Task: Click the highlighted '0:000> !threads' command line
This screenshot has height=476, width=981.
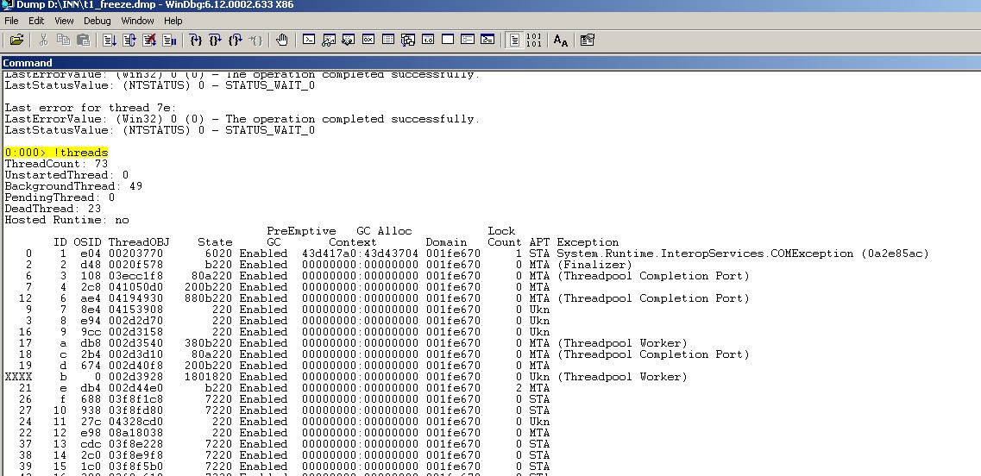Action: tap(56, 153)
